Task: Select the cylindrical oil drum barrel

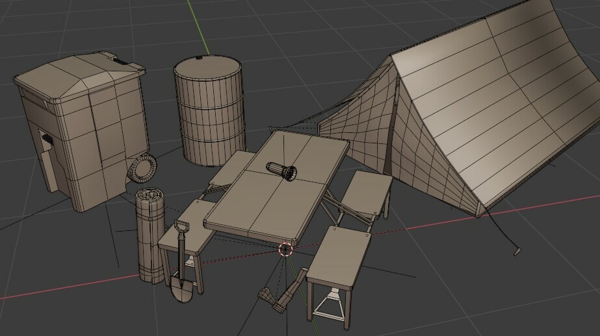Action: (x=210, y=111)
